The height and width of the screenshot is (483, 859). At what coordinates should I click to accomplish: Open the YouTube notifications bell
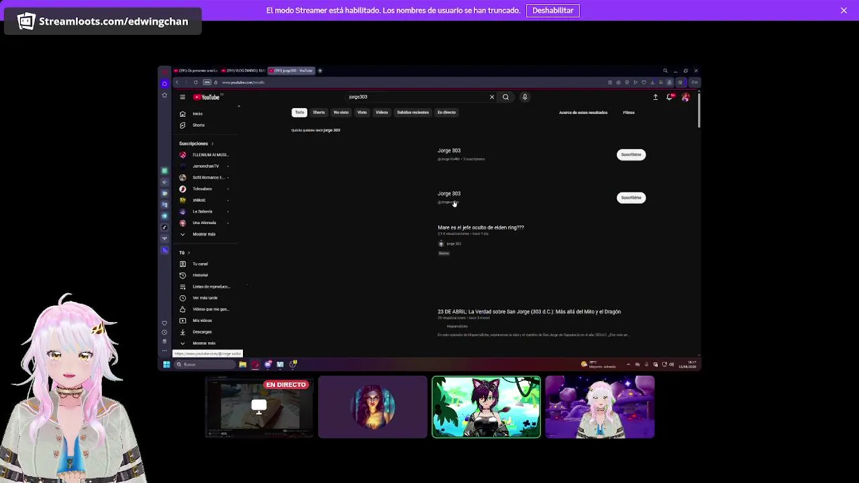point(670,97)
